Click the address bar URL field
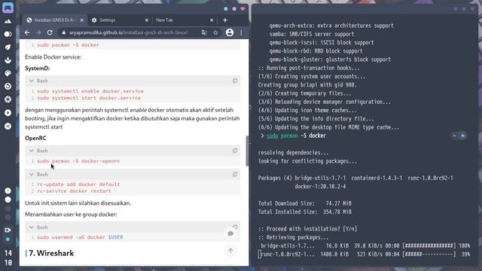 tap(129, 32)
